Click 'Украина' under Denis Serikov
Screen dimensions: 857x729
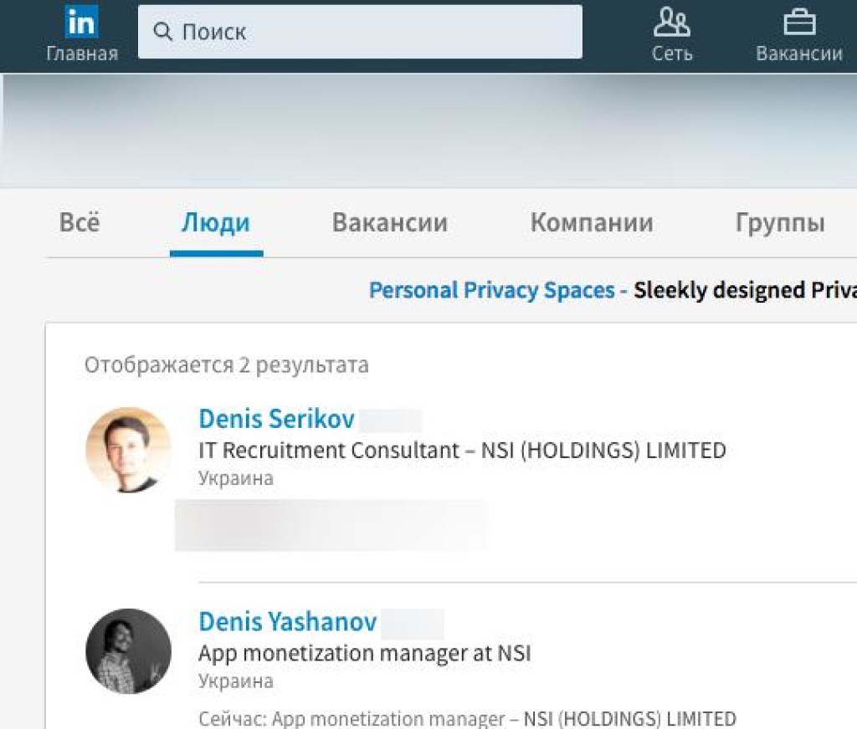click(235, 478)
